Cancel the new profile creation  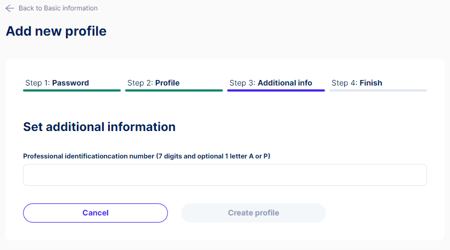click(x=95, y=213)
